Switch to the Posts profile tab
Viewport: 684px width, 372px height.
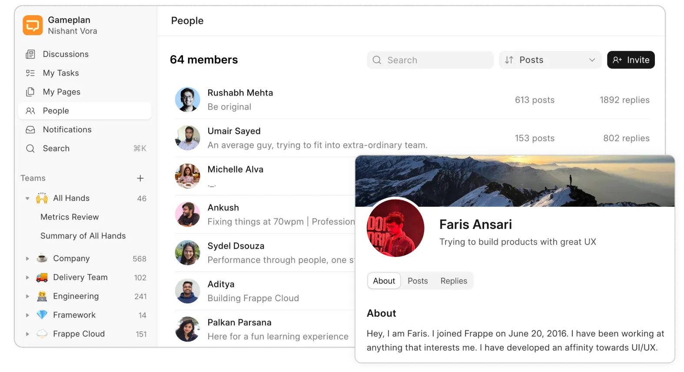(x=418, y=281)
